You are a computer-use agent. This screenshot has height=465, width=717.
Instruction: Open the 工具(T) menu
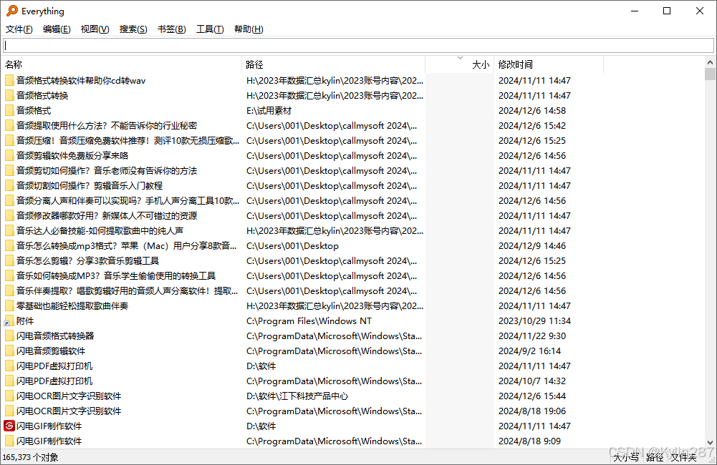211,29
